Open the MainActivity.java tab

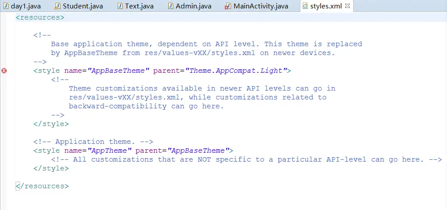click(x=257, y=6)
